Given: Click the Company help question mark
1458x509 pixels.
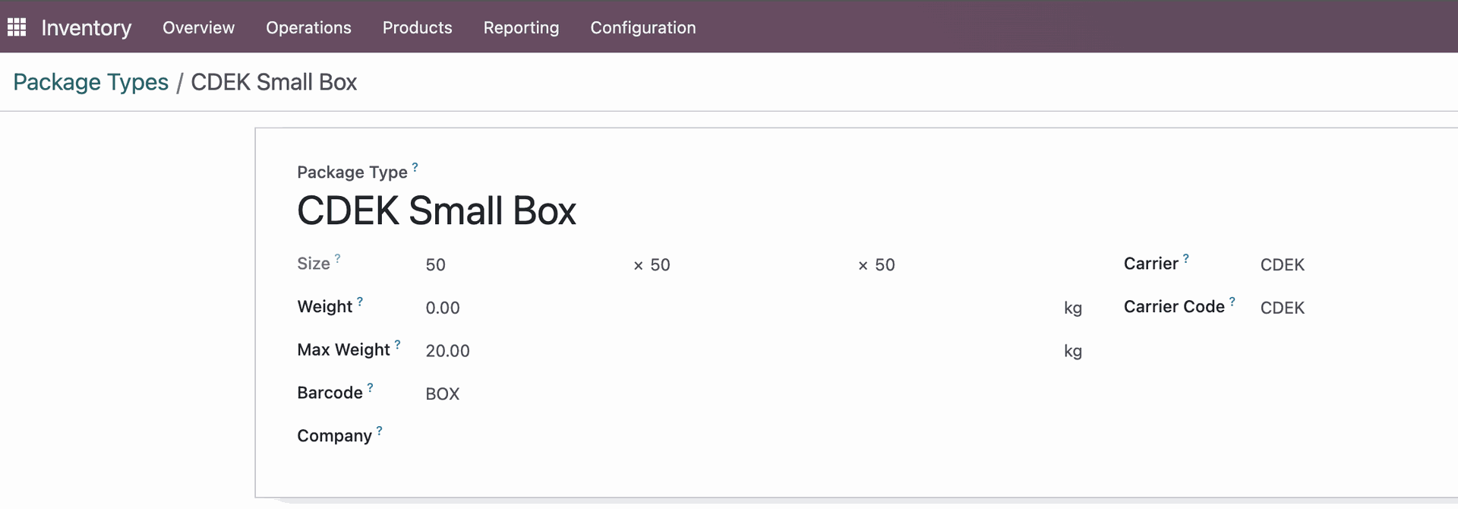Looking at the screenshot, I should (379, 431).
